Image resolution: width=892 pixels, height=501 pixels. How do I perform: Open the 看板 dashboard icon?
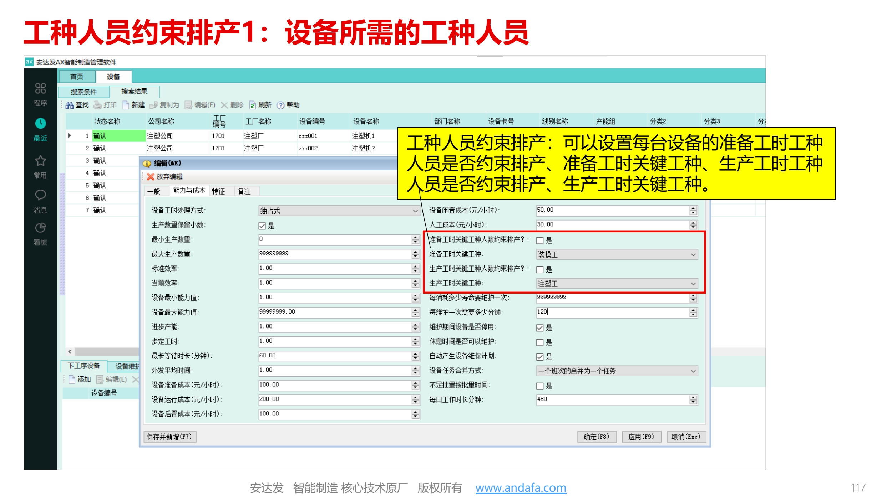40,228
